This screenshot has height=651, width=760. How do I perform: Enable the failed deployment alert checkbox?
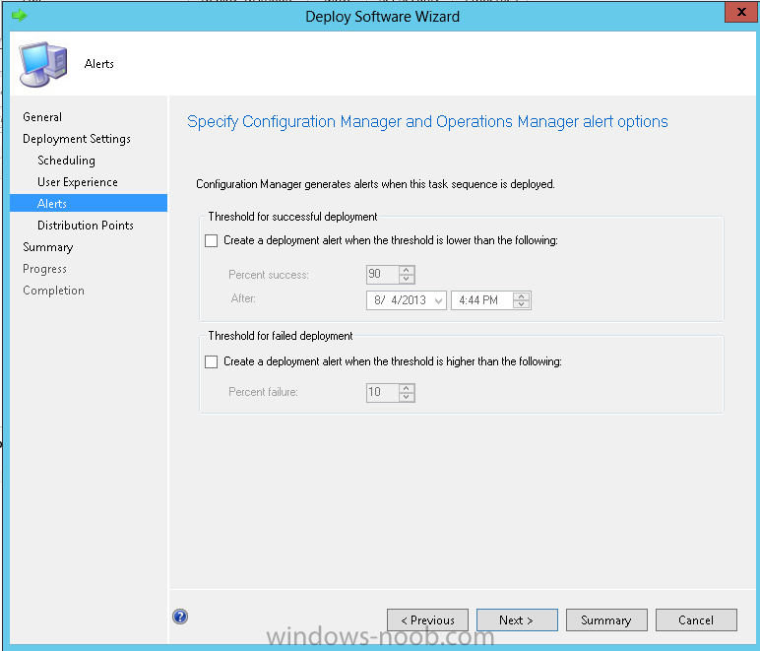tap(211, 361)
